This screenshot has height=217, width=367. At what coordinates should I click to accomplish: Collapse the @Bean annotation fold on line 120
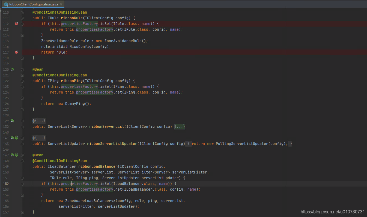click(22, 69)
